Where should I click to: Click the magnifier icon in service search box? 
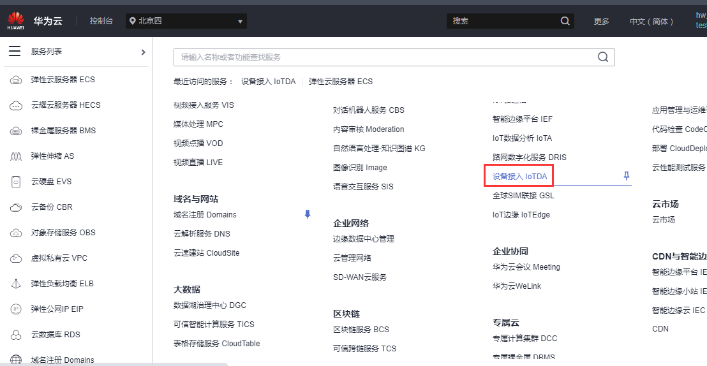[x=603, y=57]
